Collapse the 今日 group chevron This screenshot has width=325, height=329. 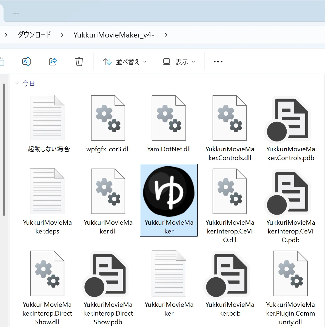(x=17, y=83)
